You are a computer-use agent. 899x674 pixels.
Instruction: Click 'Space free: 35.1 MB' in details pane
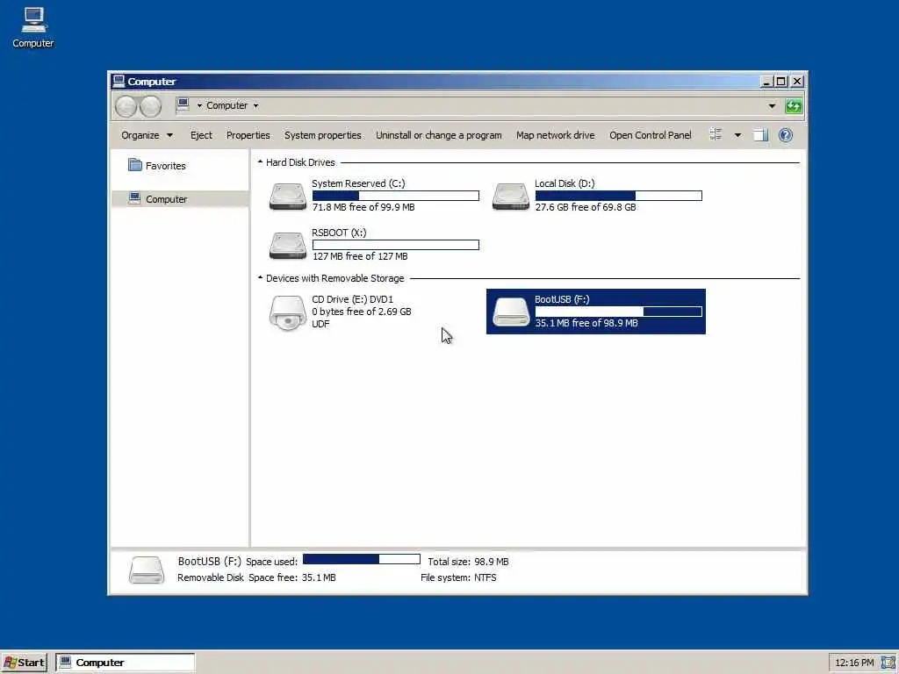292,577
